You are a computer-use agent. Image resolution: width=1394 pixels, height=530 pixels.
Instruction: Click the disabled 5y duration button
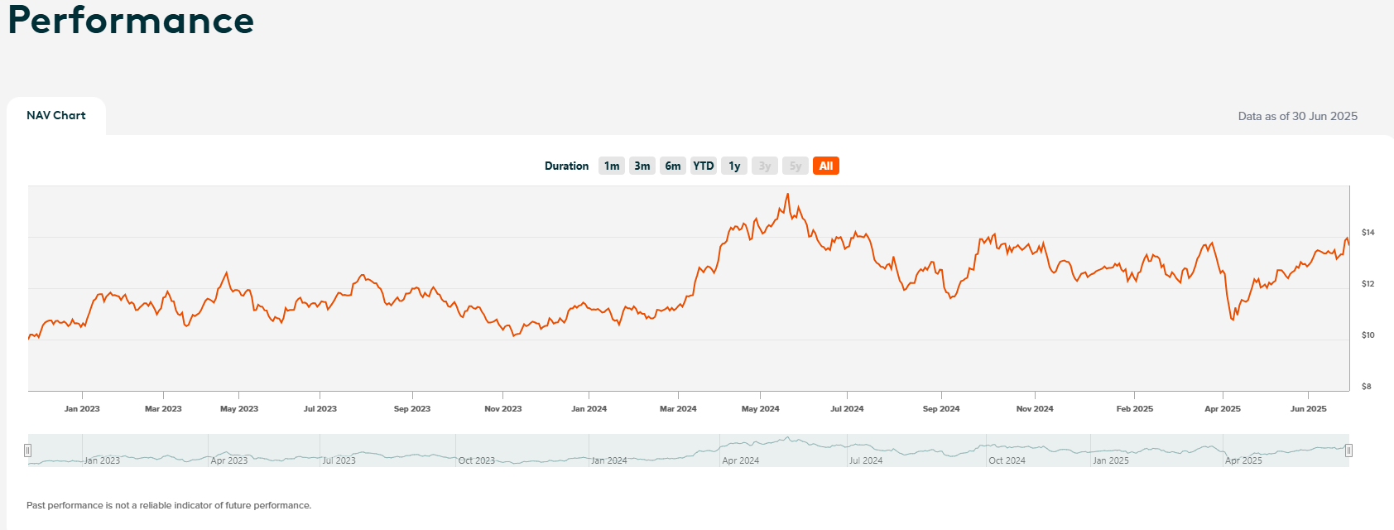796,166
